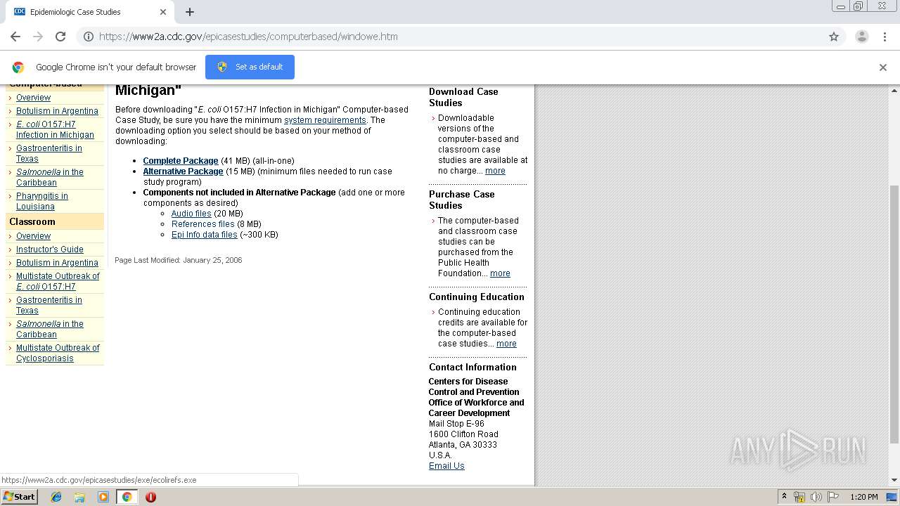Click scrollbar up arrow

click(894, 91)
